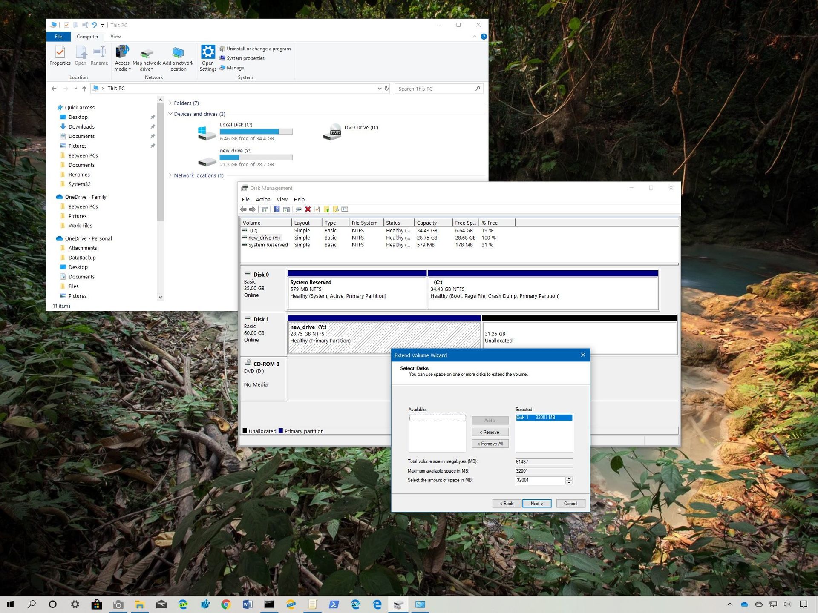
Task: Collapse the Devices and drives section
Action: (x=170, y=114)
